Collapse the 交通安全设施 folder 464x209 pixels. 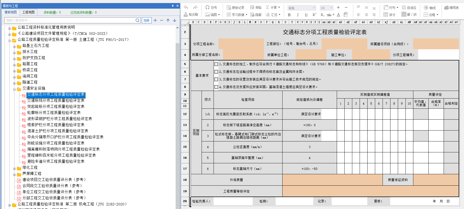pyautogui.click(x=15, y=89)
